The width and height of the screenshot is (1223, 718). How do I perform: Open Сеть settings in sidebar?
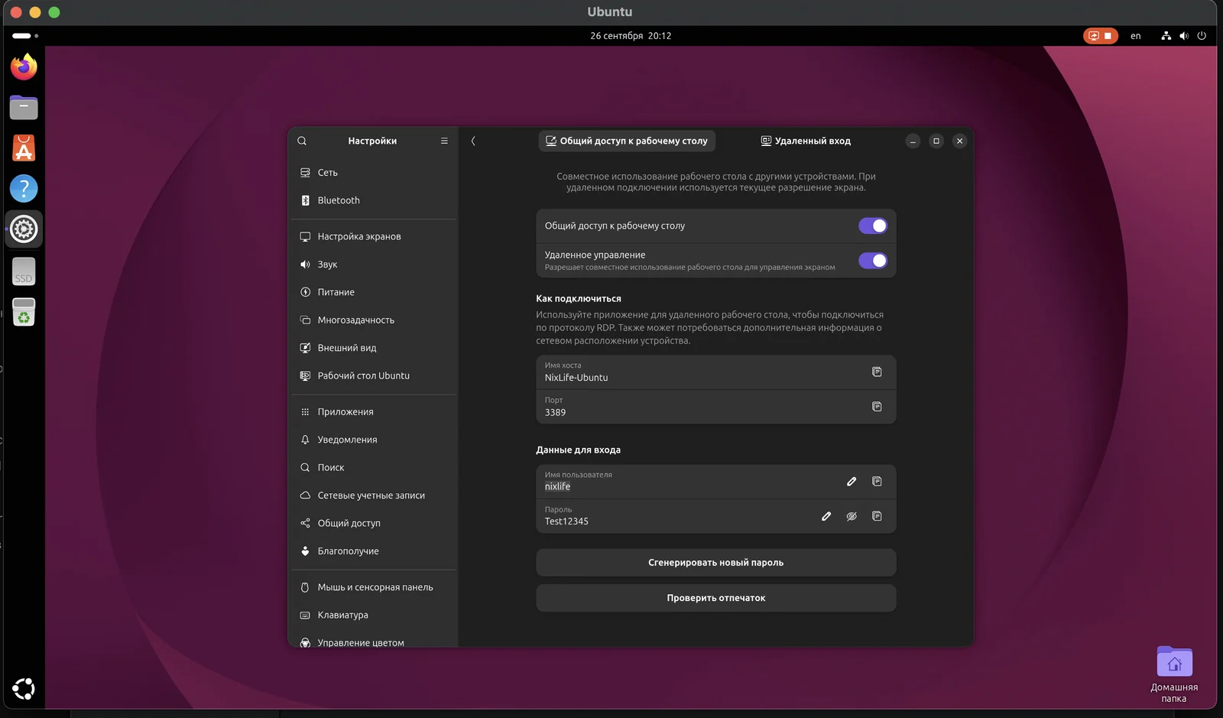point(373,173)
